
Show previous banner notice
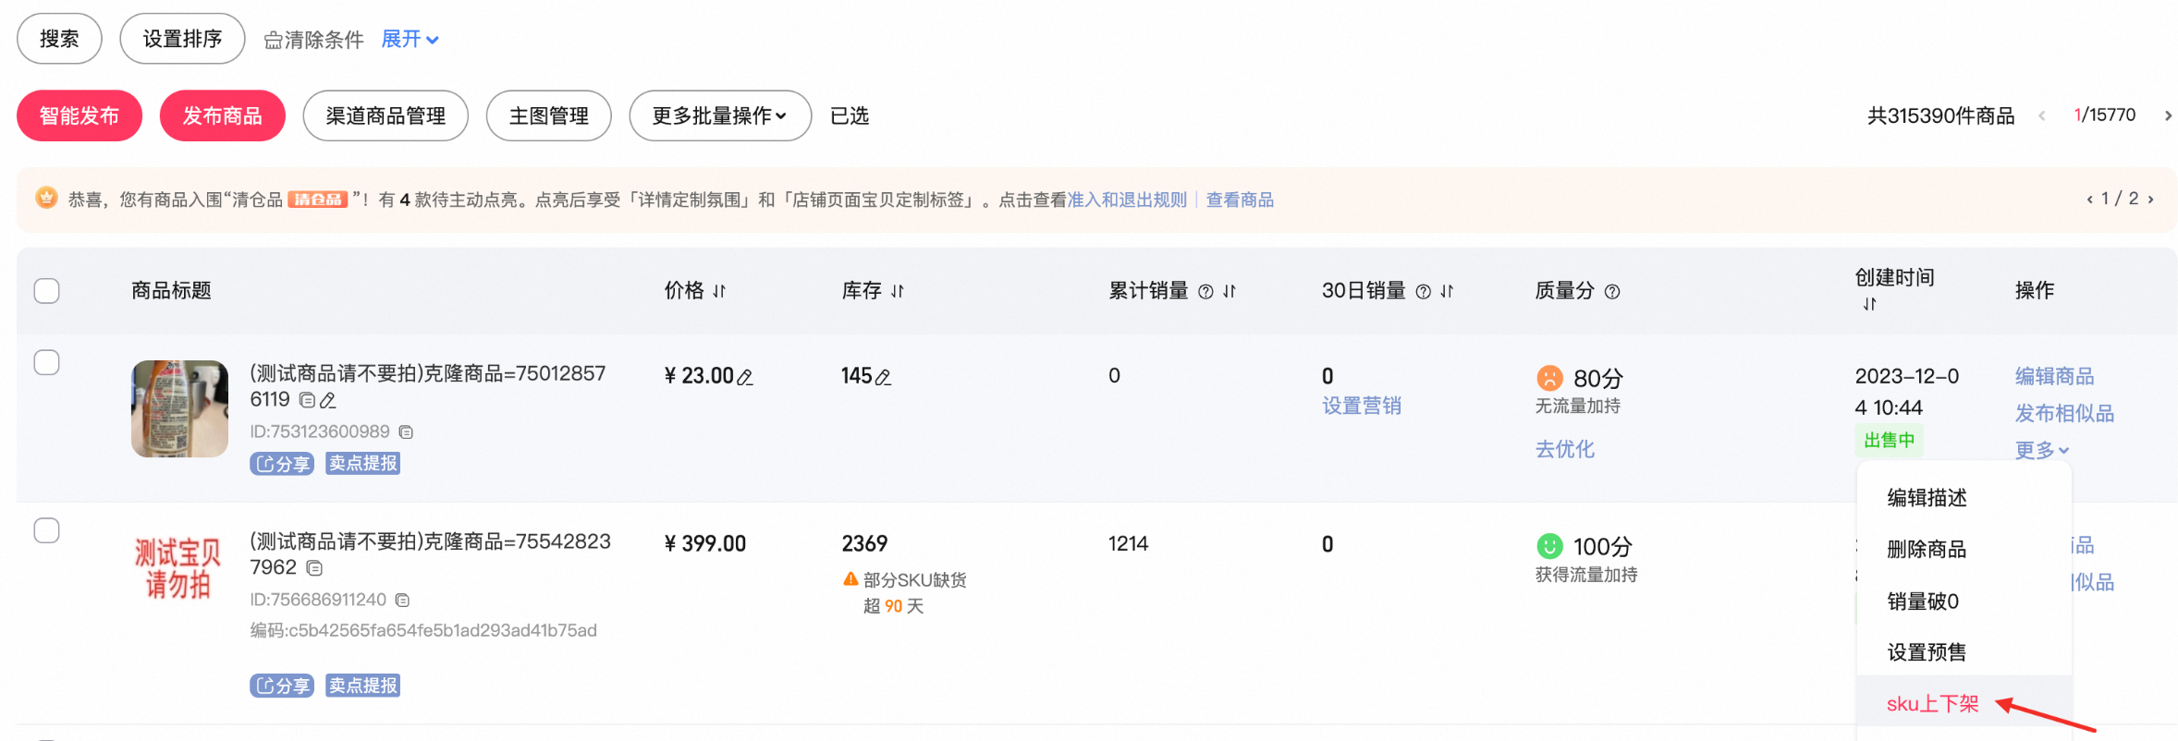click(x=2089, y=199)
